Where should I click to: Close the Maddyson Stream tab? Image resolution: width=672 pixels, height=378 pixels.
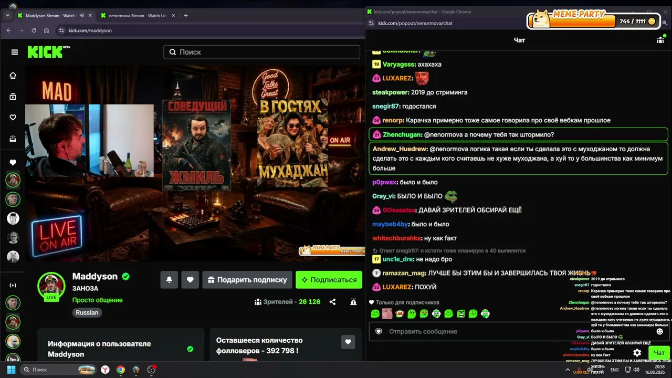click(x=90, y=16)
